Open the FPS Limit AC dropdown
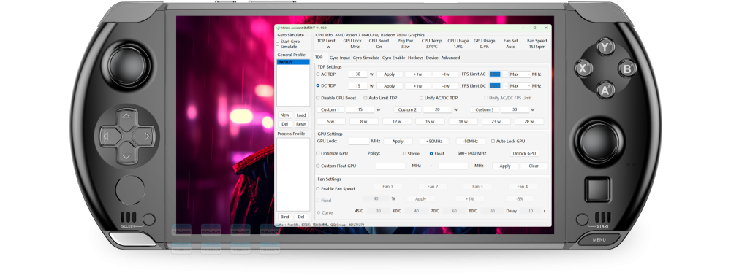The width and height of the screenshot is (731, 278). tap(499, 74)
